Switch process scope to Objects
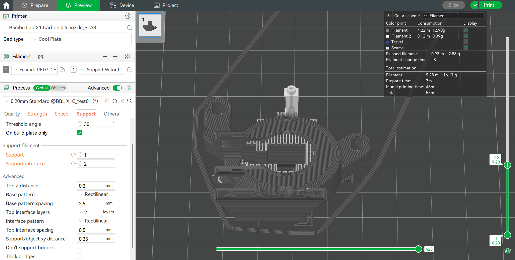Image resolution: width=515 pixels, height=260 pixels. 58,88
